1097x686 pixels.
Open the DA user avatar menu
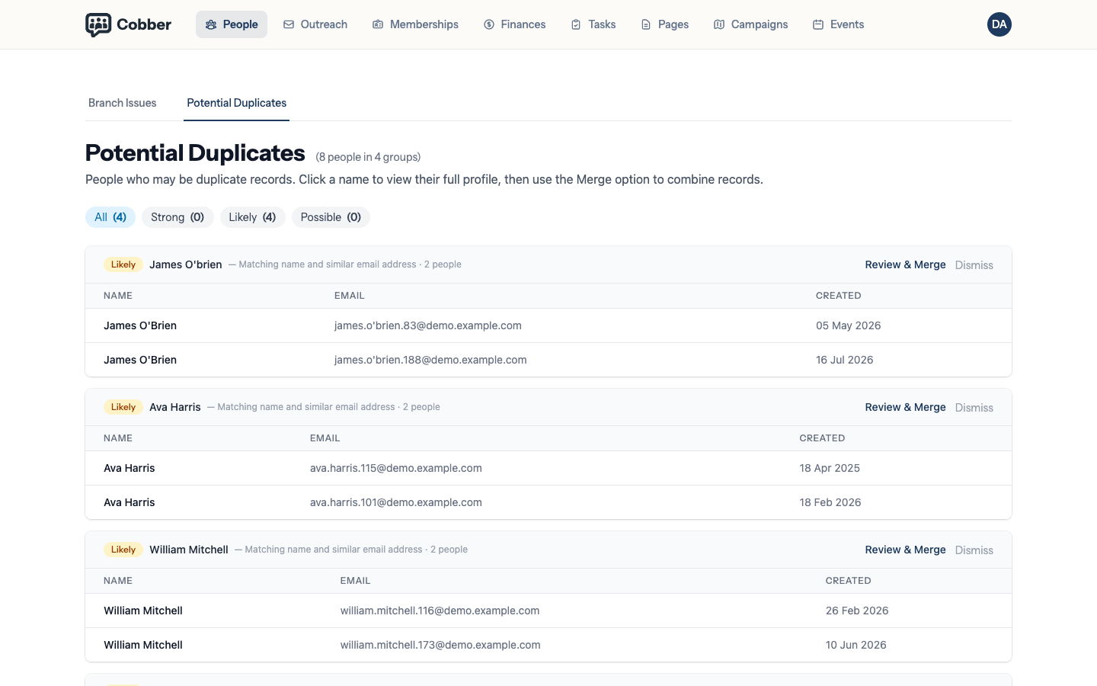tap(999, 24)
